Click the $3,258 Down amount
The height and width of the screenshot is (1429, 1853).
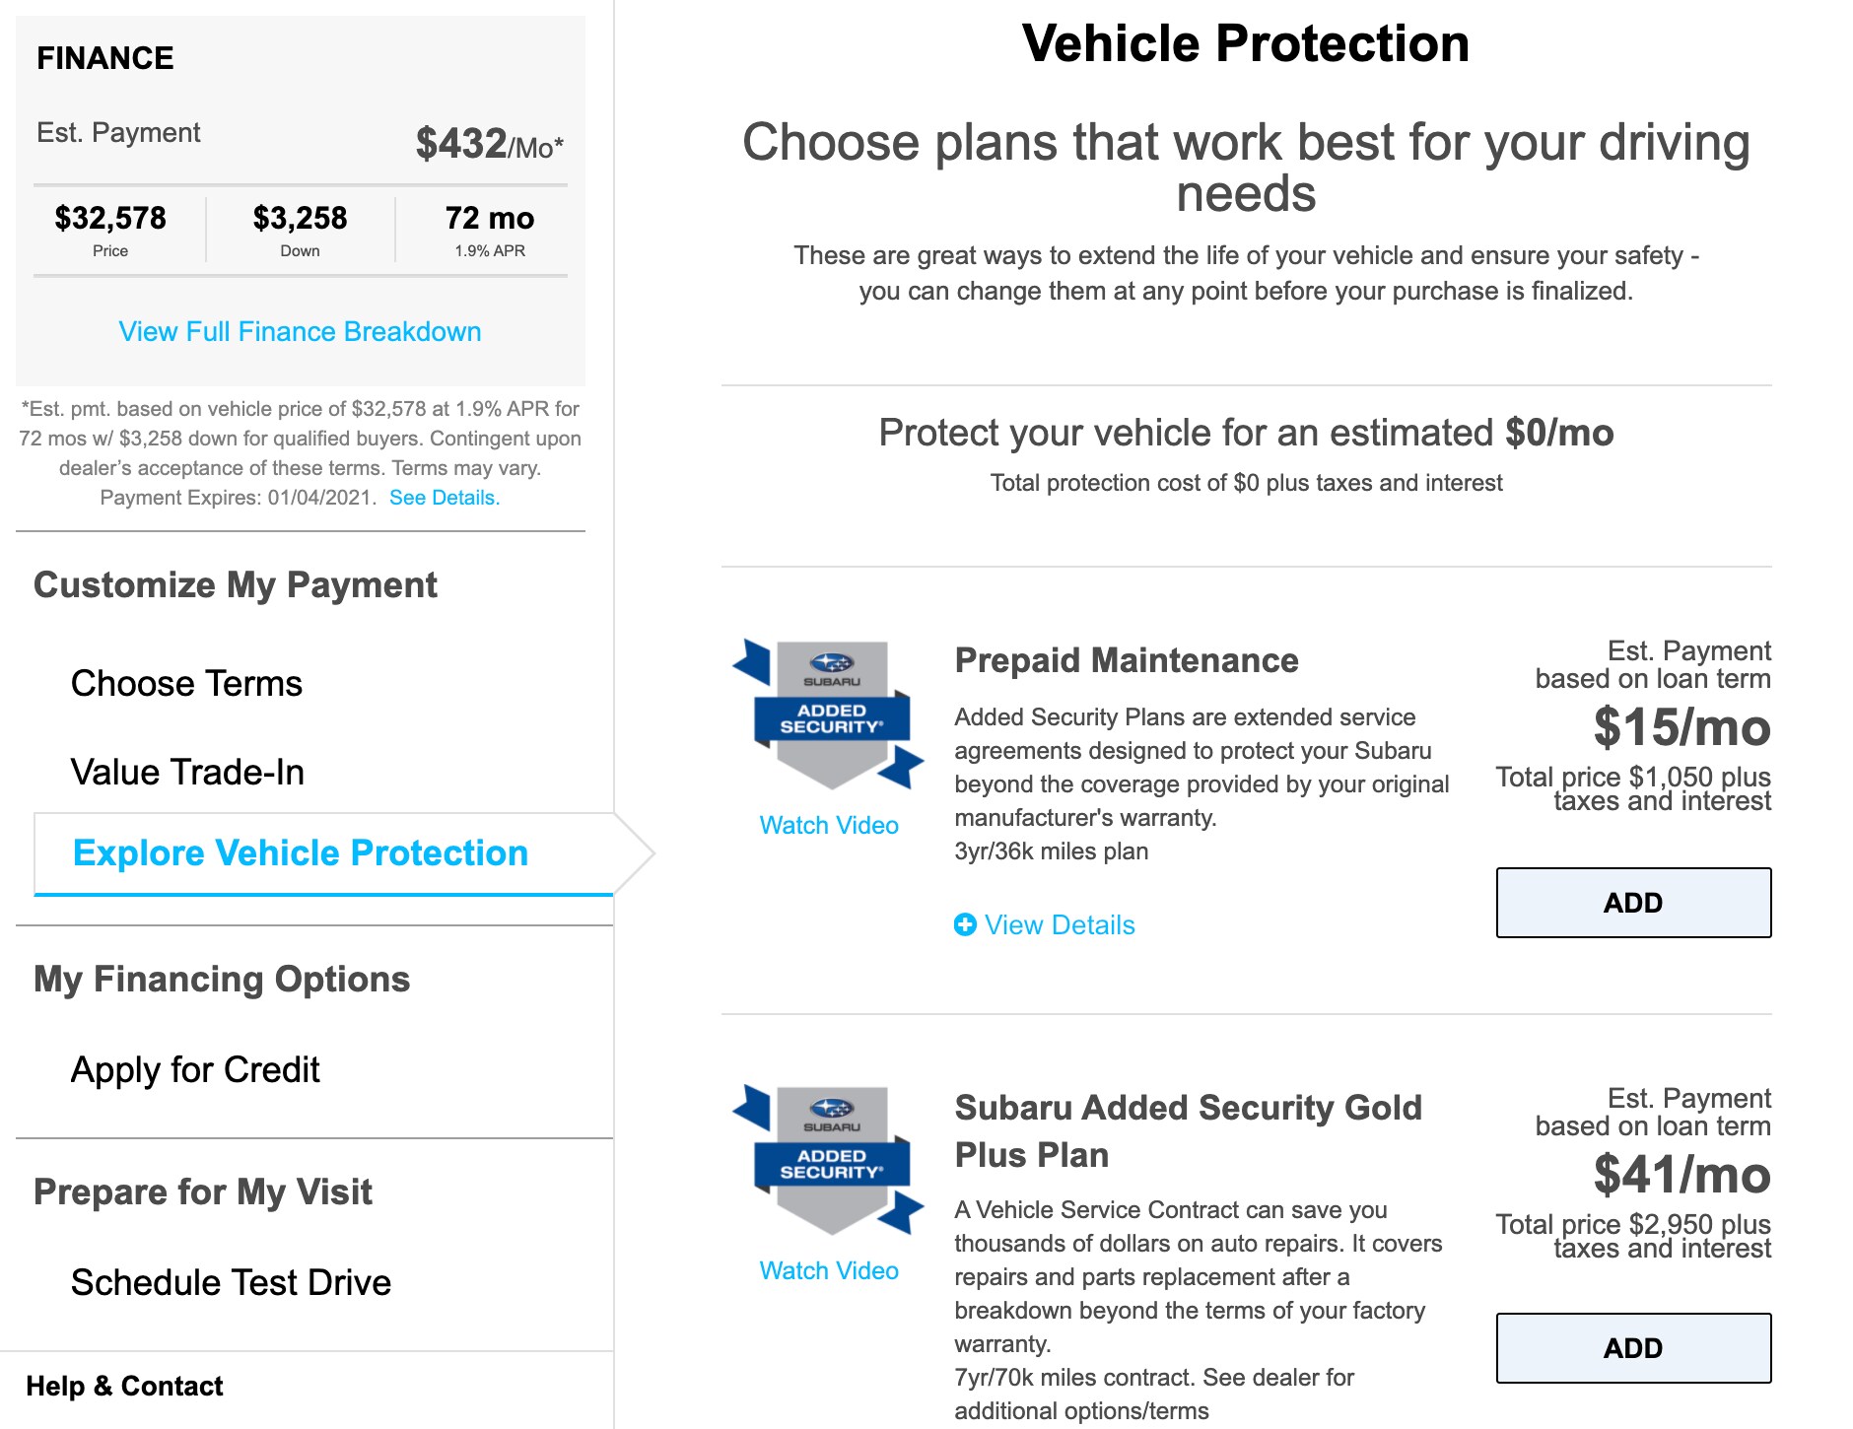tap(300, 218)
